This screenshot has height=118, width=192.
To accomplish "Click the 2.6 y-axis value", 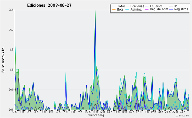I will [11, 30].
